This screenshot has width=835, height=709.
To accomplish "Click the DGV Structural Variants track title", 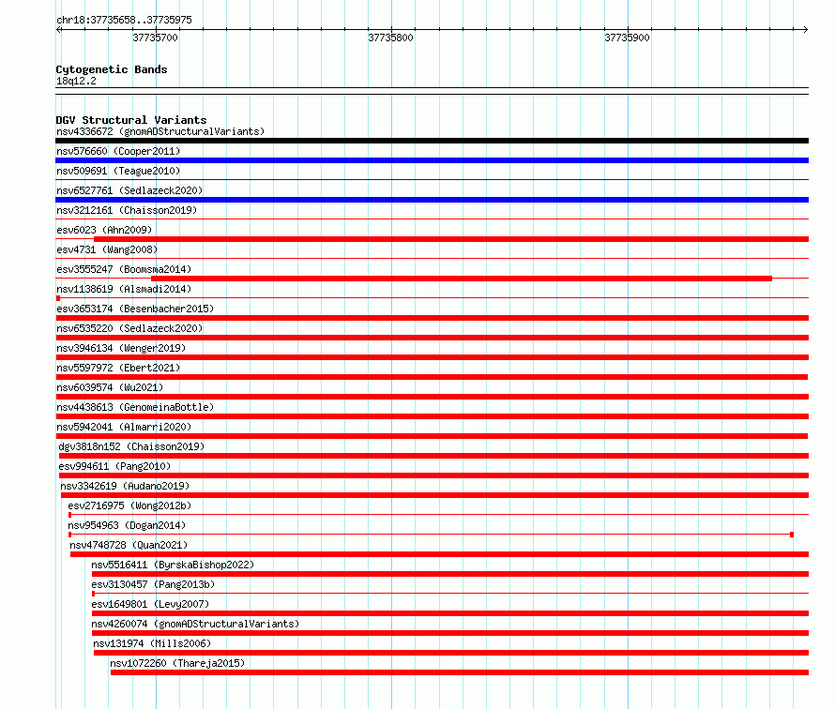I will point(131,120).
